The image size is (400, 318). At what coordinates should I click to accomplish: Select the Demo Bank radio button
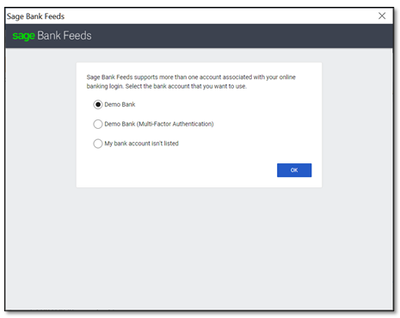[98, 105]
